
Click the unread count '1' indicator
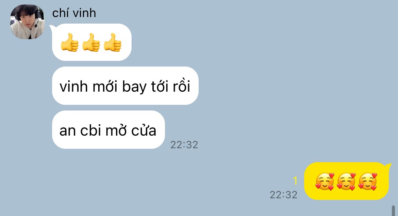pyautogui.click(x=295, y=181)
